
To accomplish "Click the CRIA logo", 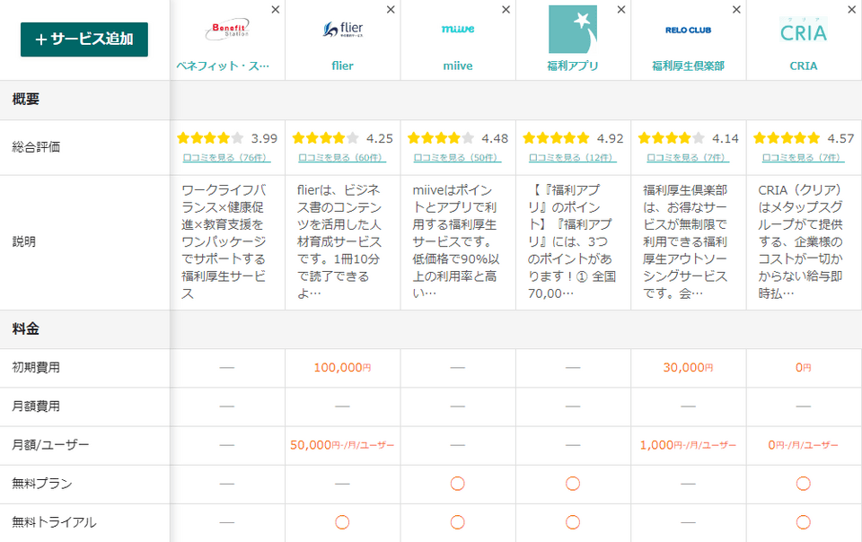I will 803,30.
